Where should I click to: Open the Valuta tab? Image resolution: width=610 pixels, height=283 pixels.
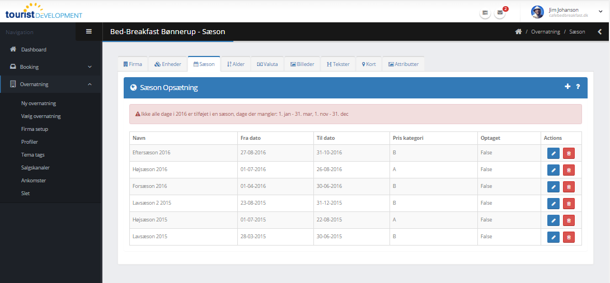(268, 64)
